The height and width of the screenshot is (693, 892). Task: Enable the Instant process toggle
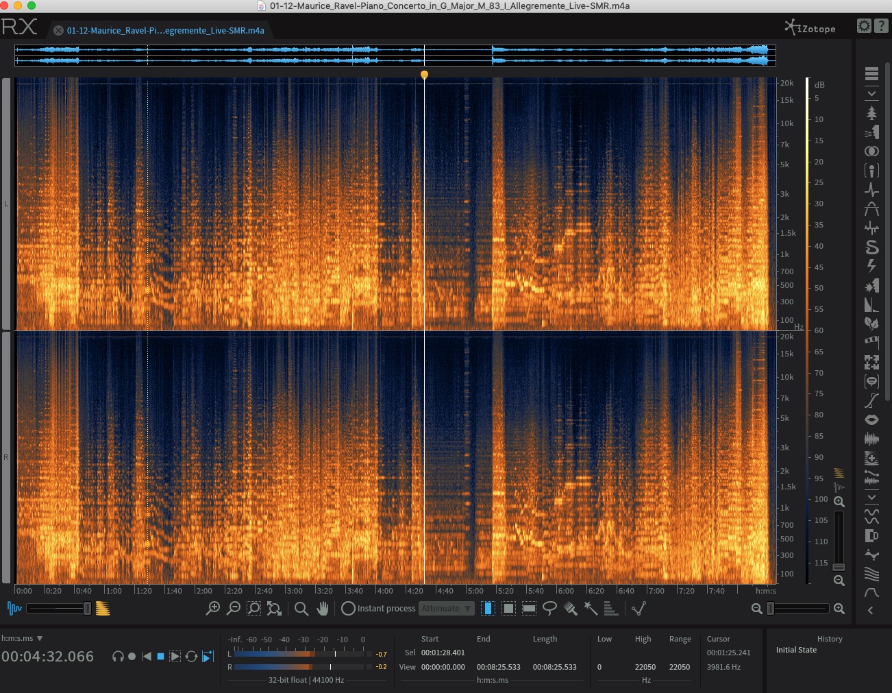point(348,609)
